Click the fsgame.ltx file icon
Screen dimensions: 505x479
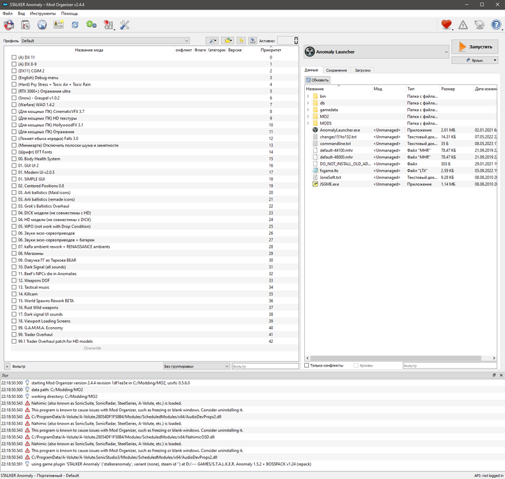(315, 171)
